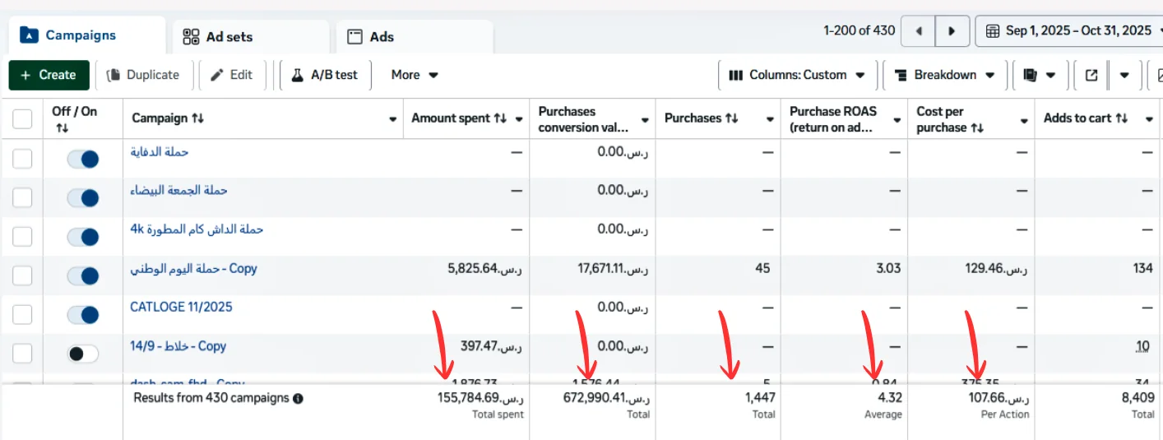The width and height of the screenshot is (1163, 440).
Task: Open Purchases column dropdown arrow
Action: tap(770, 120)
